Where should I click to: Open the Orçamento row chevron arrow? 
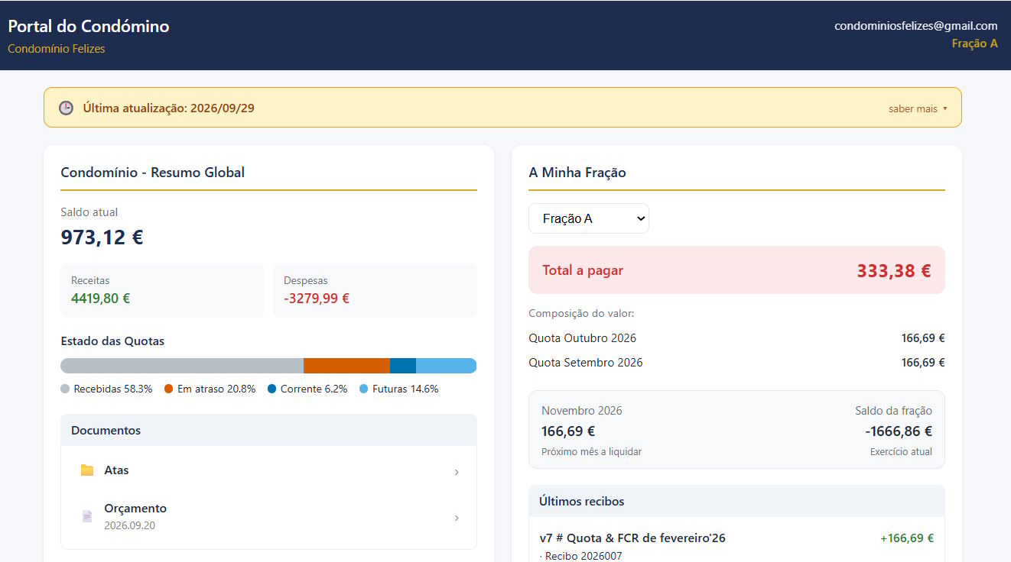pyautogui.click(x=457, y=518)
